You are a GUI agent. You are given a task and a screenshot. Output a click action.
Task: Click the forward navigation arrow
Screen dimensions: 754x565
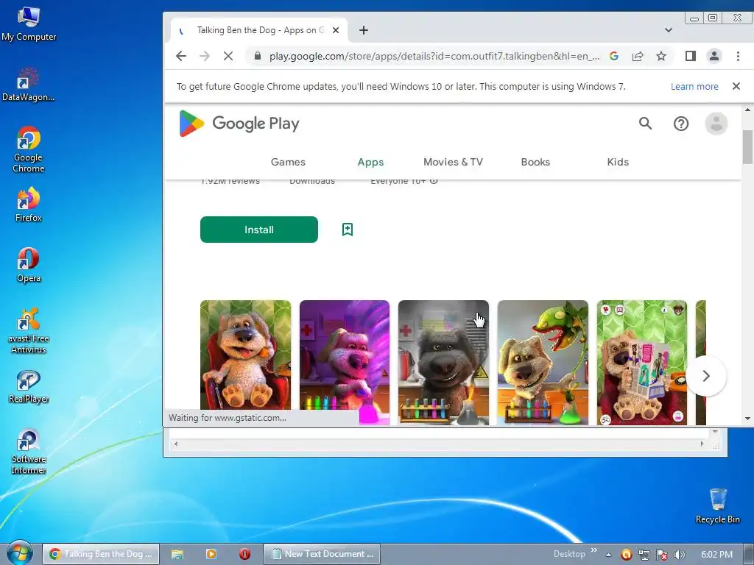pos(205,56)
